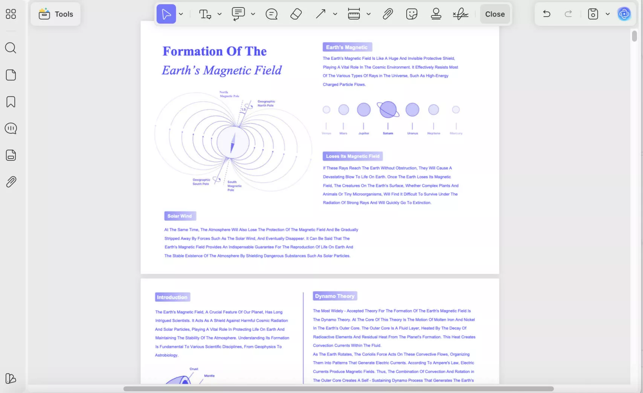Click the "Mars" planet label
Image resolution: width=643 pixels, height=393 pixels.
tap(343, 133)
